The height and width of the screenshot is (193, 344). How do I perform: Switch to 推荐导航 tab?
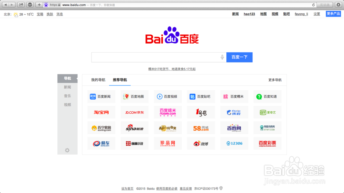tap(120, 80)
